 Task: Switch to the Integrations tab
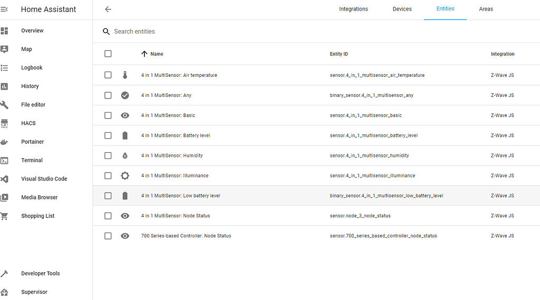353,9
